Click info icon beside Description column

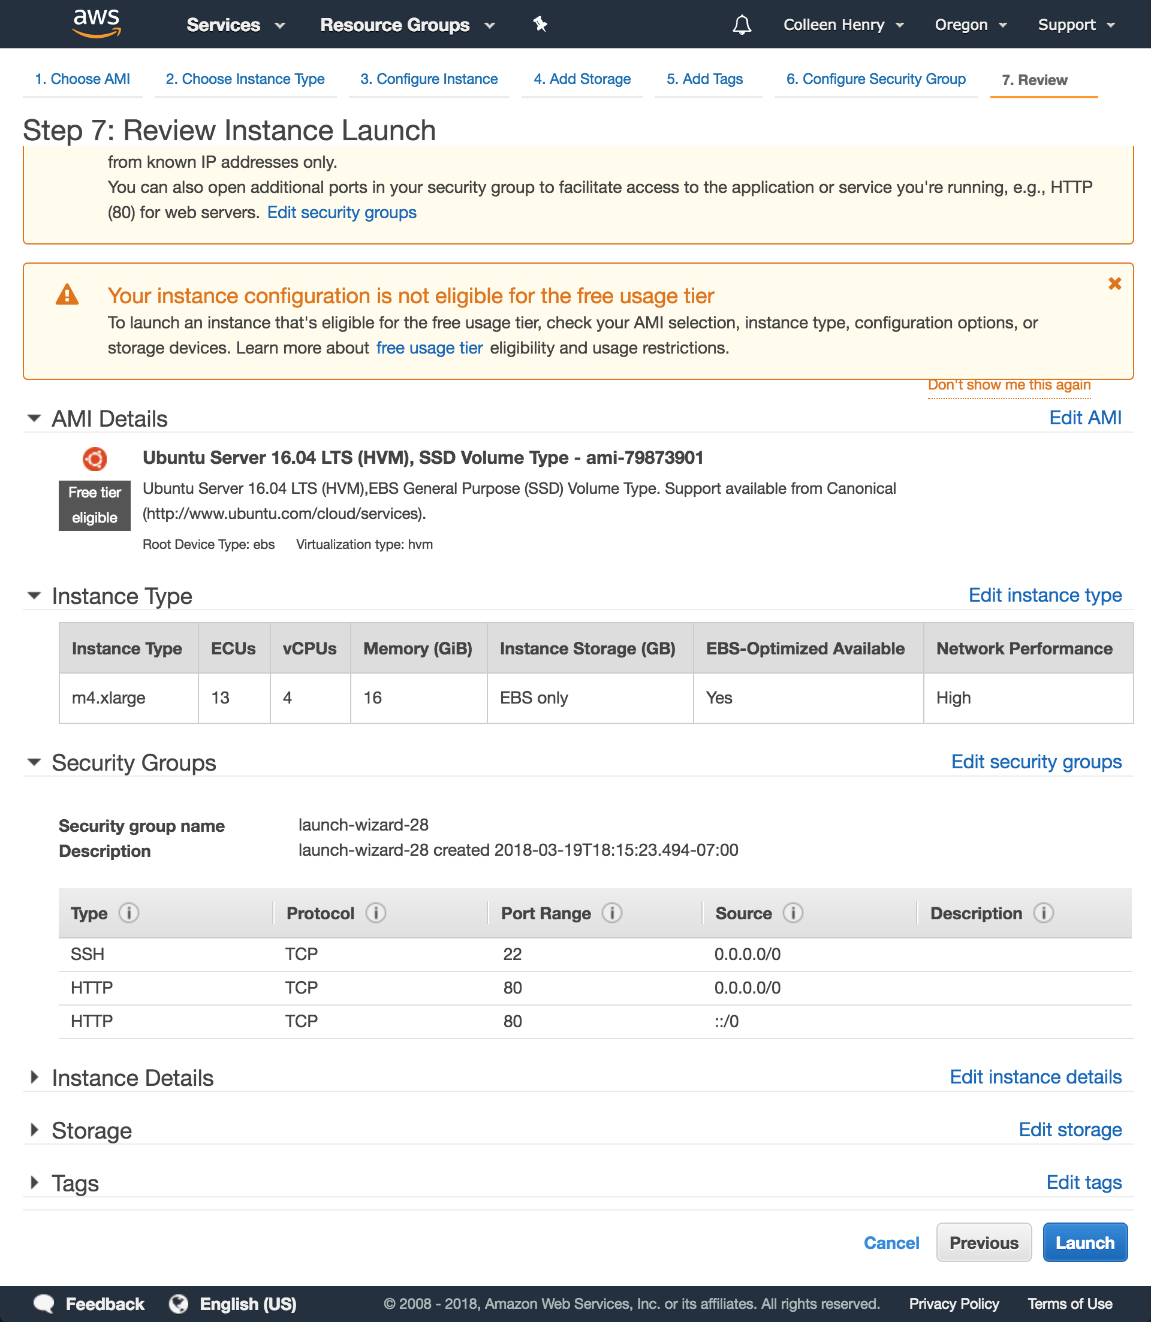(x=1044, y=913)
